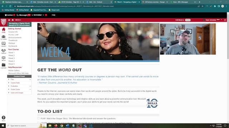Open the Home icon in left rail
The image size is (229, 128).
tap(4, 30)
